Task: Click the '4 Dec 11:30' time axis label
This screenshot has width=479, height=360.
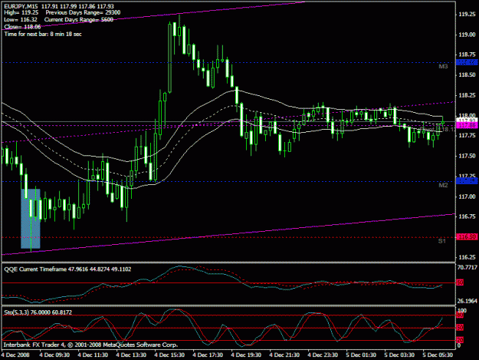Action: coord(93,355)
